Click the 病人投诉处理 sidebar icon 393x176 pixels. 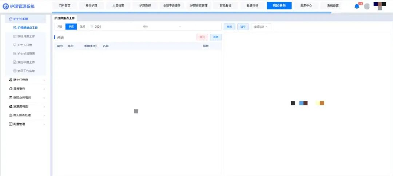click(x=11, y=115)
